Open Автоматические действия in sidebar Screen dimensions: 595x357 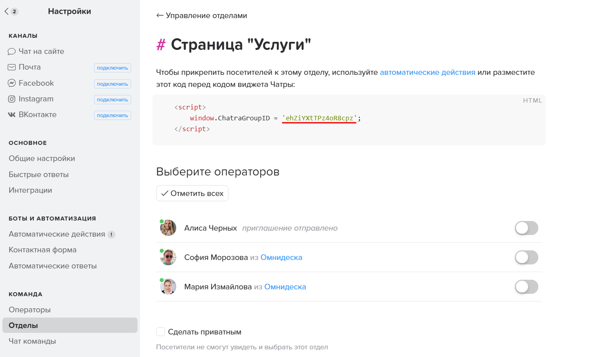point(57,234)
